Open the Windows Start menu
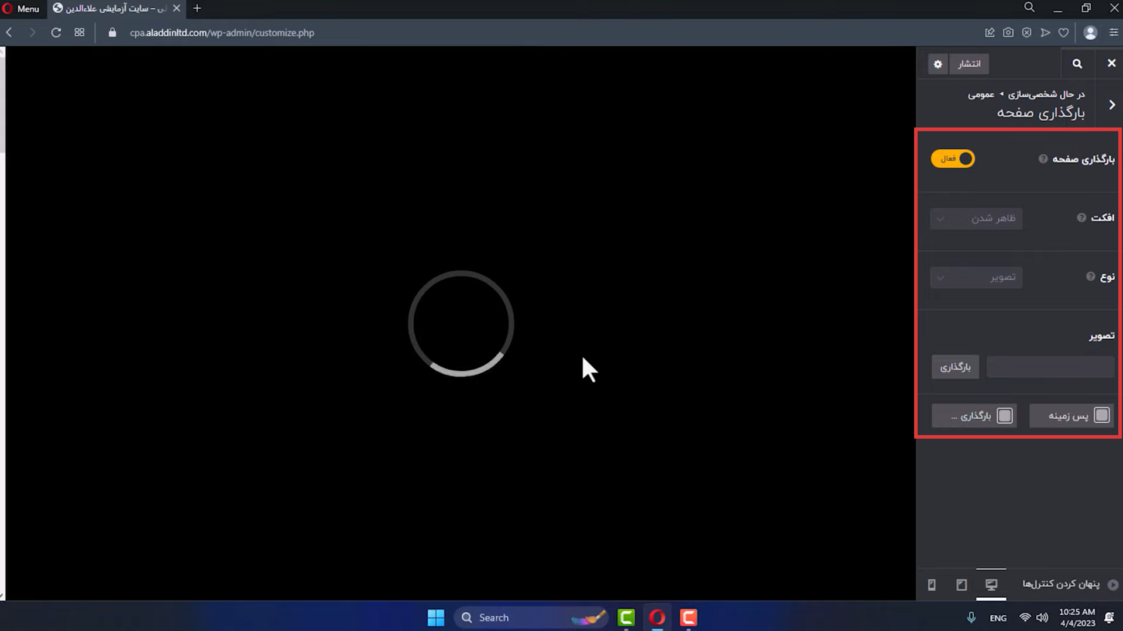 435,618
